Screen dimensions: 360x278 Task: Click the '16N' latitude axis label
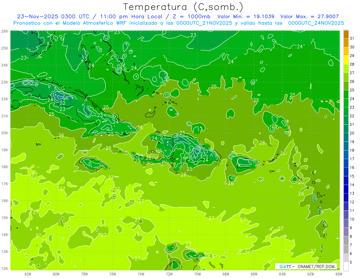pyautogui.click(x=4, y=201)
